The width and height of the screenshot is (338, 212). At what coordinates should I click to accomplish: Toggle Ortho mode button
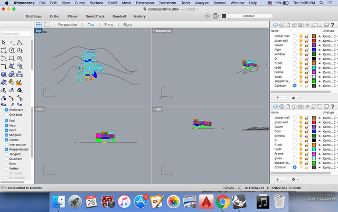tap(54, 16)
